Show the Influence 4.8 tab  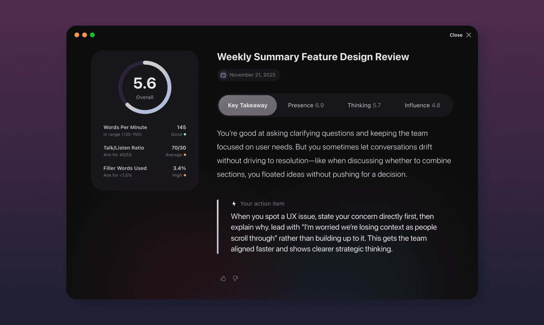click(422, 105)
